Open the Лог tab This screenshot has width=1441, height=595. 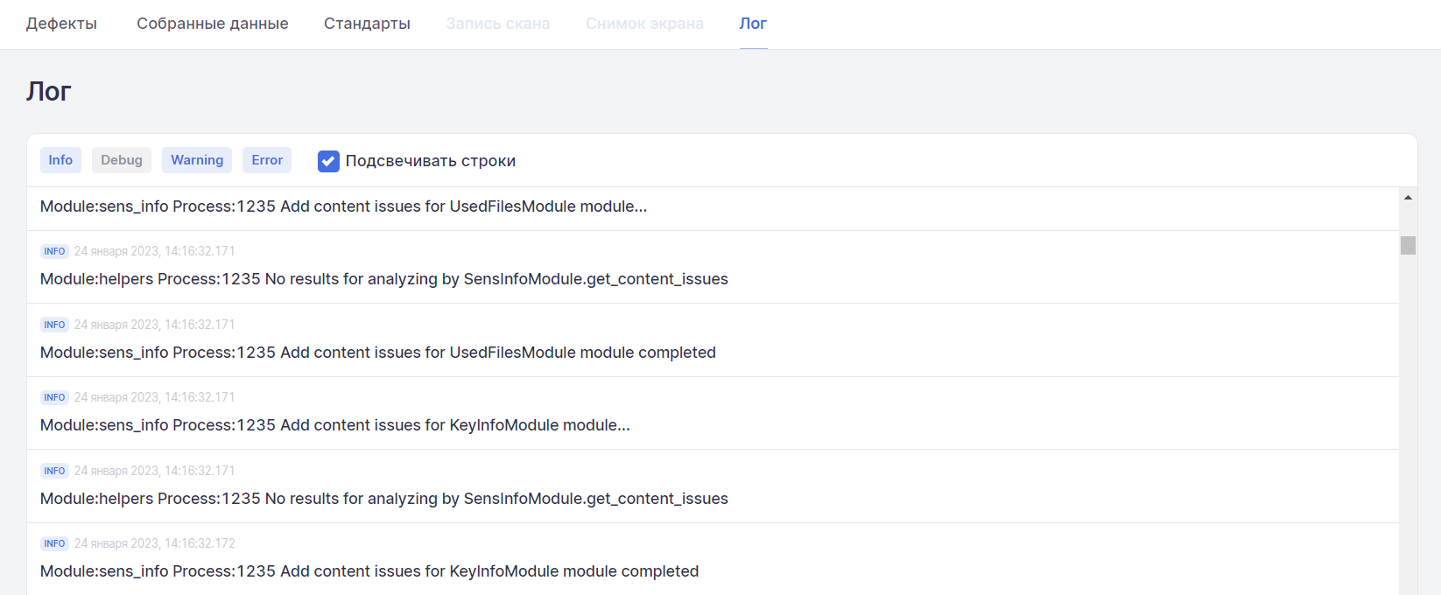coord(753,24)
